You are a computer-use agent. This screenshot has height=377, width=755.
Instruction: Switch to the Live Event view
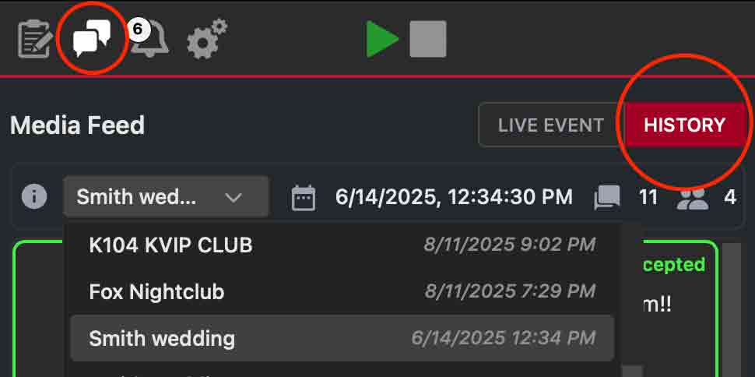(x=551, y=125)
